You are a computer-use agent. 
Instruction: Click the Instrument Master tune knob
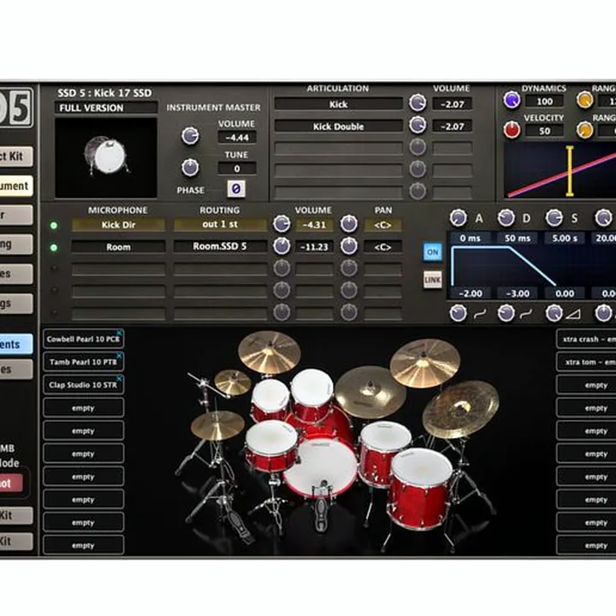tap(190, 168)
